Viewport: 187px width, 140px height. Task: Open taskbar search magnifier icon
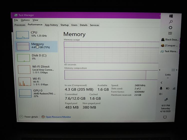[171, 22]
